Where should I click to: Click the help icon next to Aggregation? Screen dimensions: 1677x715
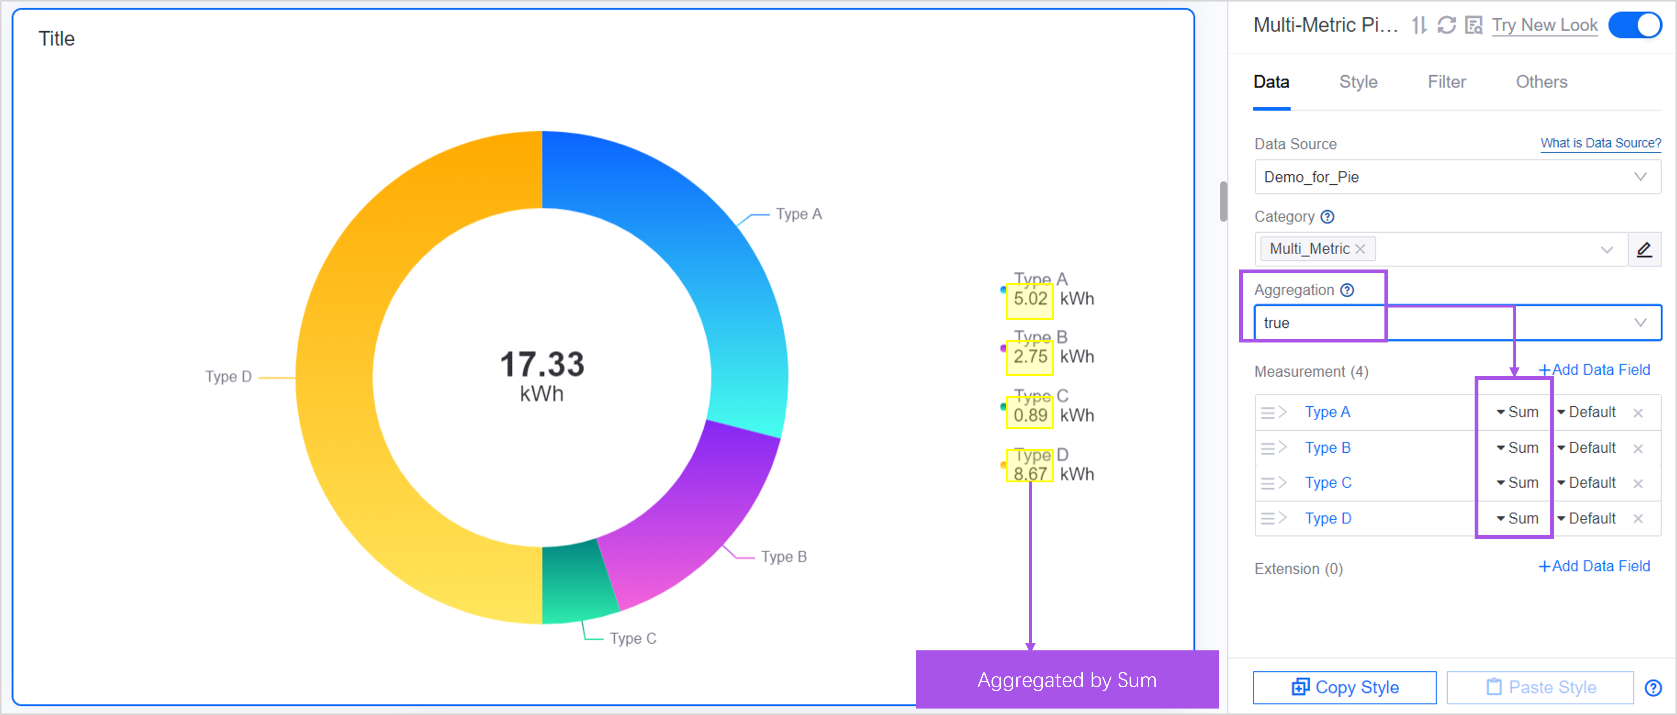click(x=1347, y=290)
